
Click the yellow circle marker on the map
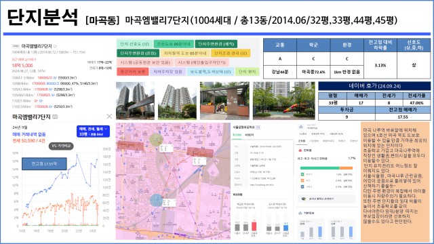click(156, 140)
